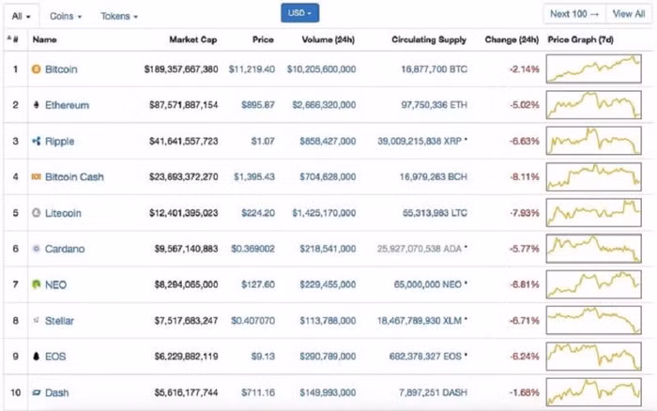Sort table by Market Cap column
Image resolution: width=657 pixels, height=411 pixels.
(x=192, y=40)
